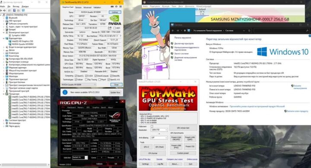Click the search magnifier in the System window
This screenshot has width=311, height=168.
pos(307,31)
